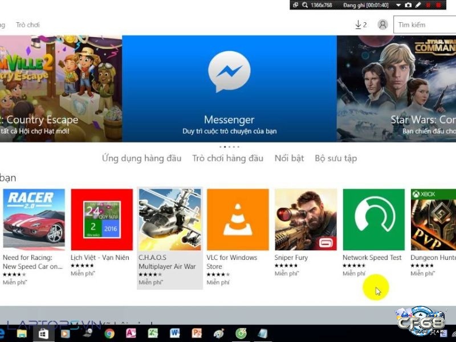The height and width of the screenshot is (342, 456).
Task: Open the Country Escape FarmVille banner
Action: pyautogui.click(x=61, y=89)
